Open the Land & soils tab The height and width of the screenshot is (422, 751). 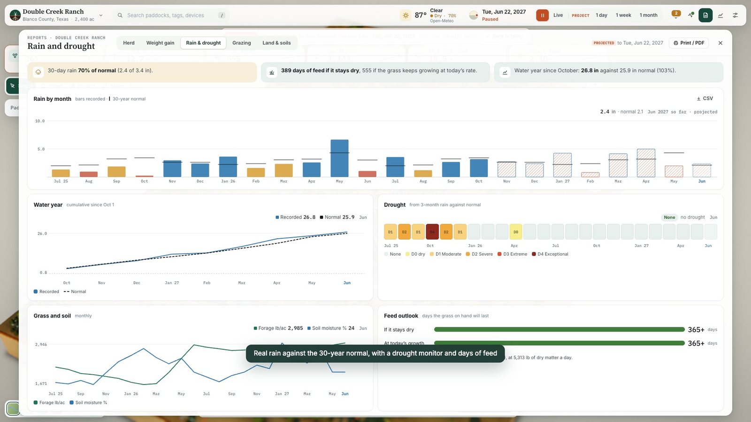coord(276,43)
